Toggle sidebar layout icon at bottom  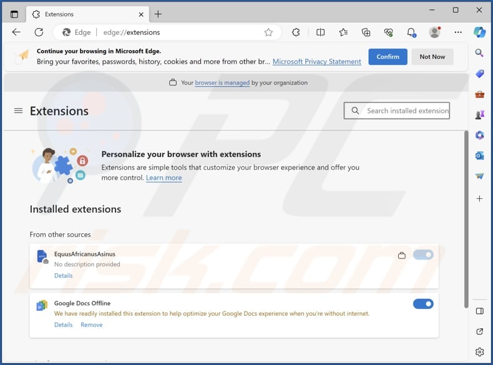[x=480, y=311]
